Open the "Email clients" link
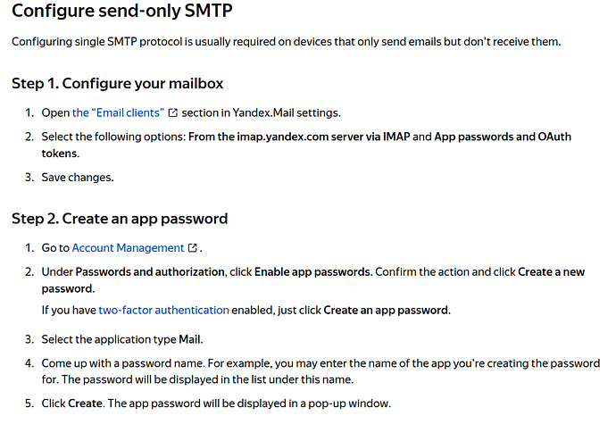Screen dimensions: 616x424 [x=118, y=112]
